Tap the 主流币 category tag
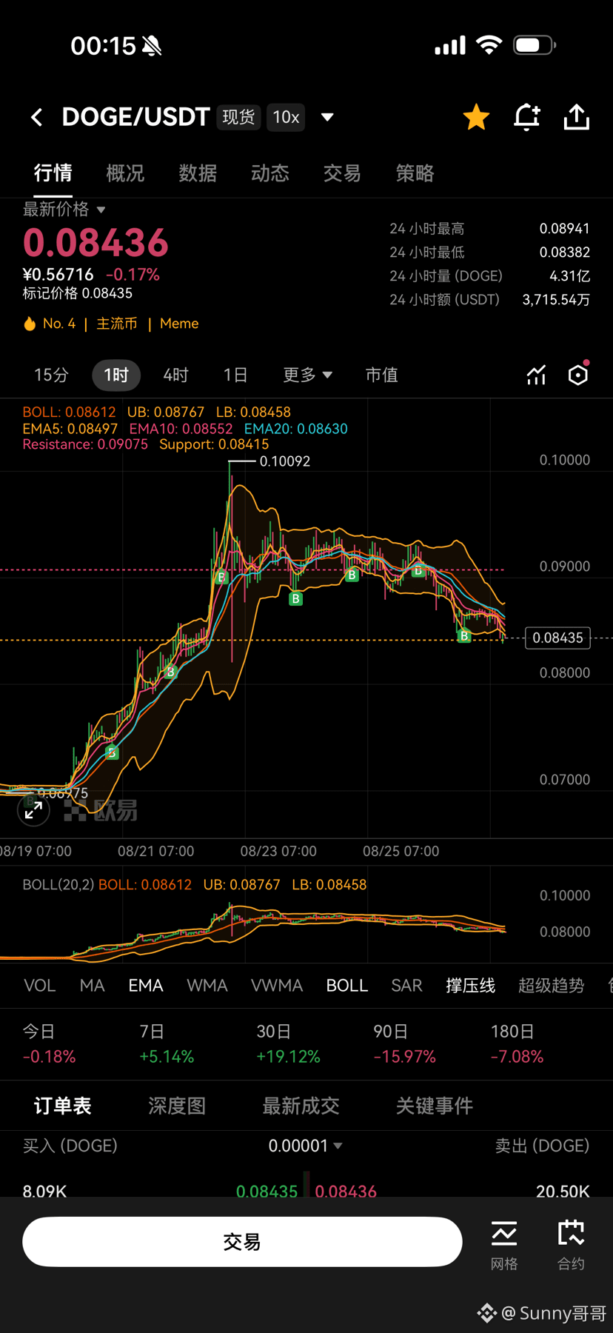Screen dimensions: 613x1333 pyautogui.click(x=117, y=324)
